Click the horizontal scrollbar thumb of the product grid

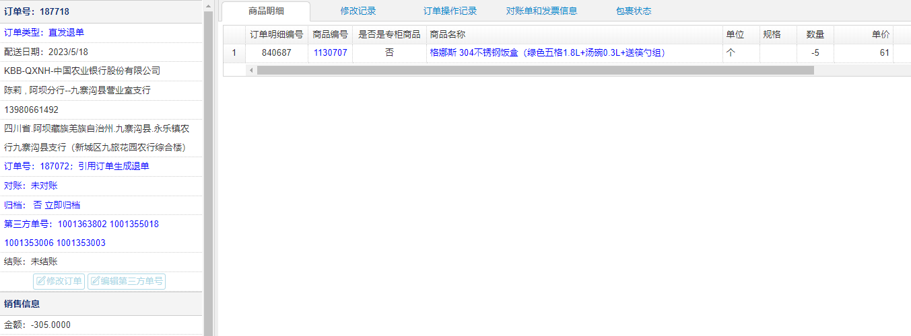[x=535, y=70]
